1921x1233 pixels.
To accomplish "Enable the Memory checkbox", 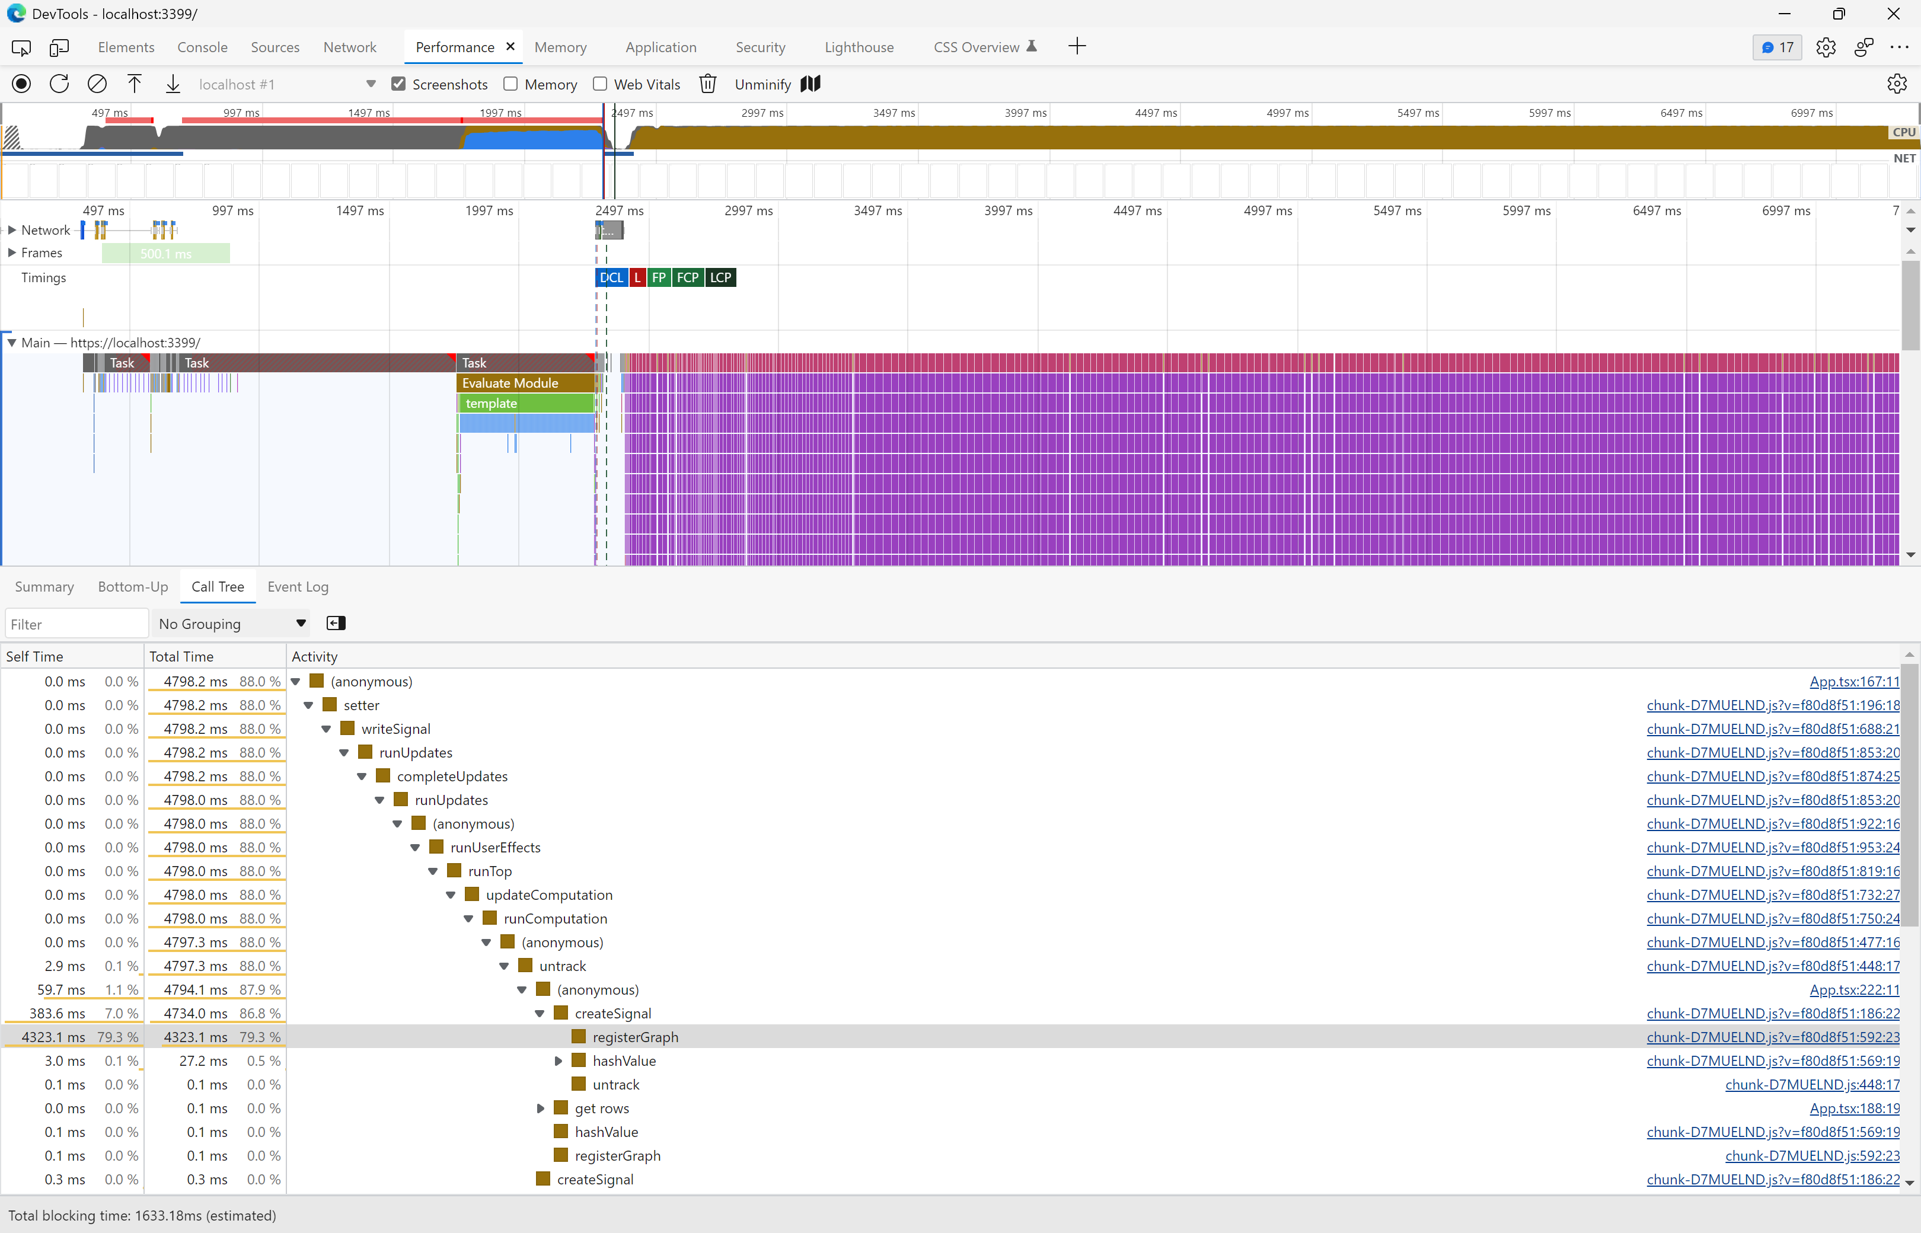I will coord(510,84).
